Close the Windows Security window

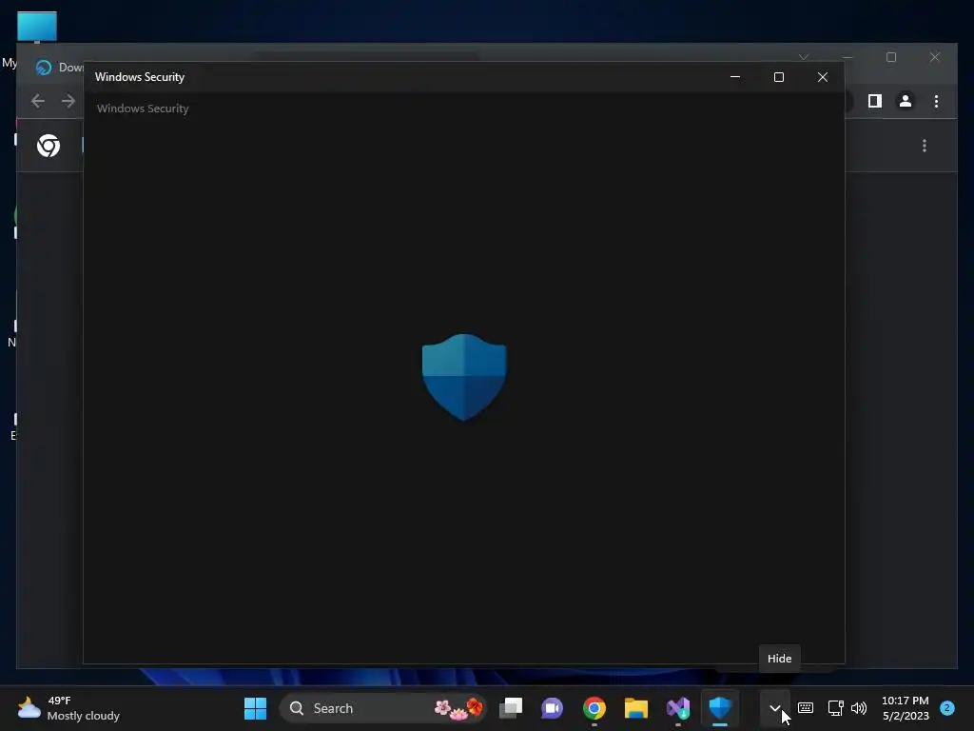click(x=823, y=77)
